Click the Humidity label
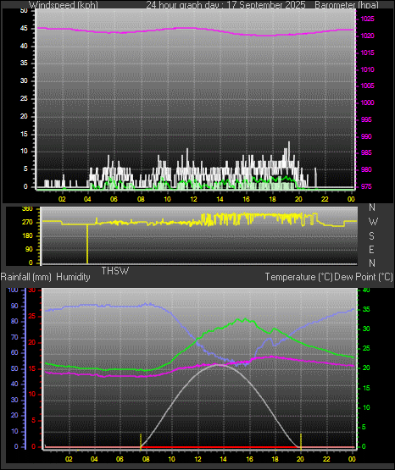 coord(73,277)
